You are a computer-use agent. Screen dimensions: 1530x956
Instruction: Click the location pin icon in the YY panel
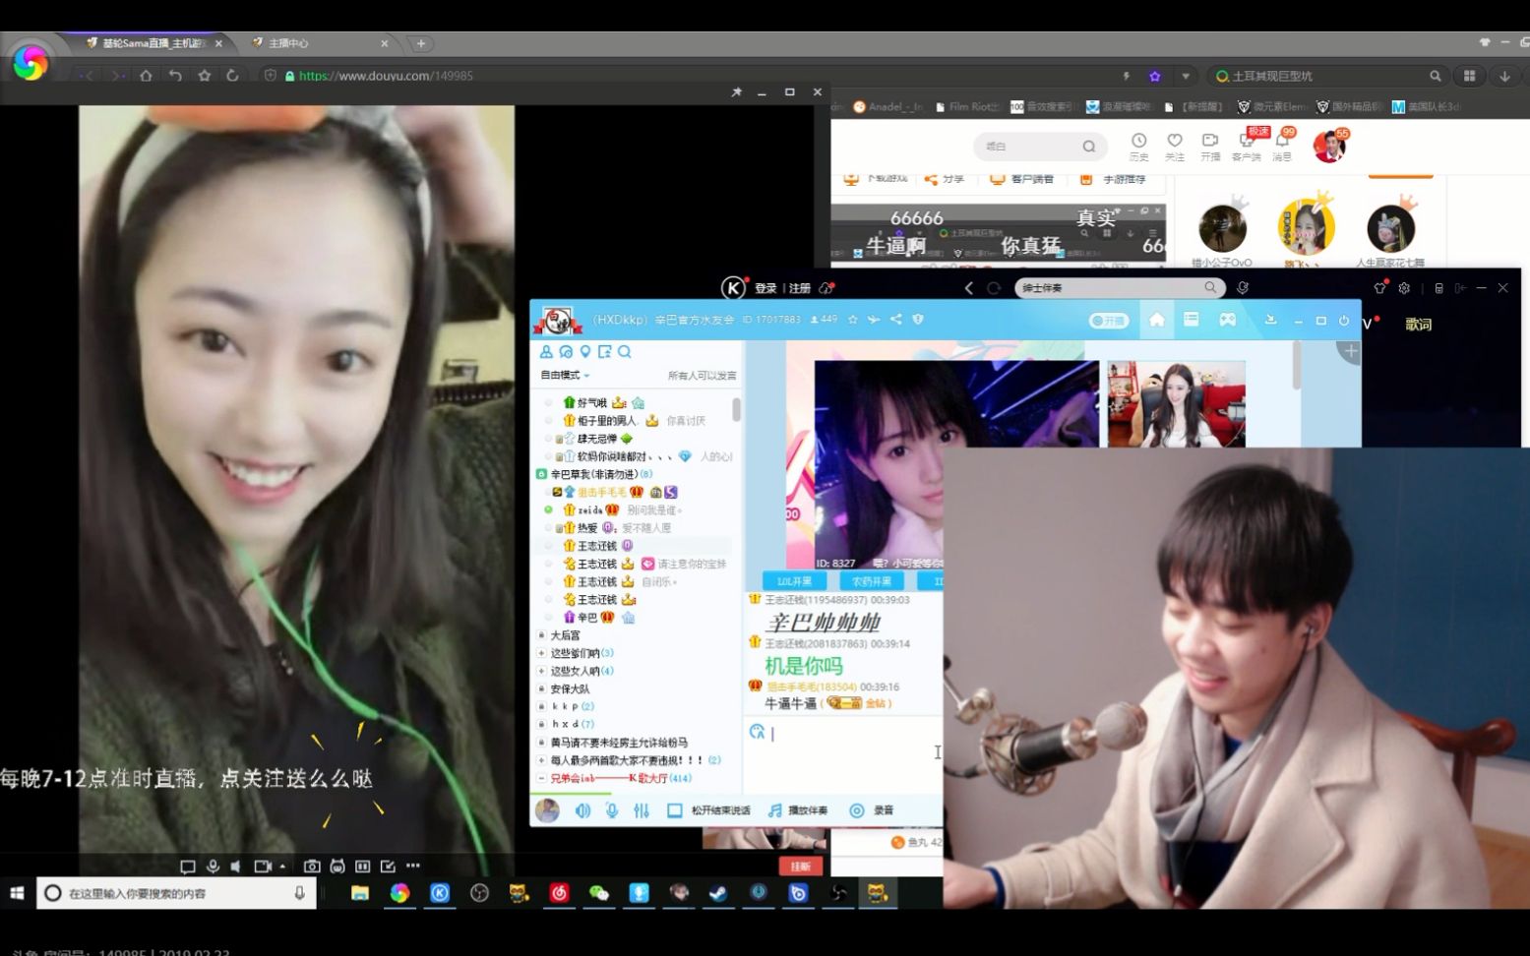tap(585, 352)
